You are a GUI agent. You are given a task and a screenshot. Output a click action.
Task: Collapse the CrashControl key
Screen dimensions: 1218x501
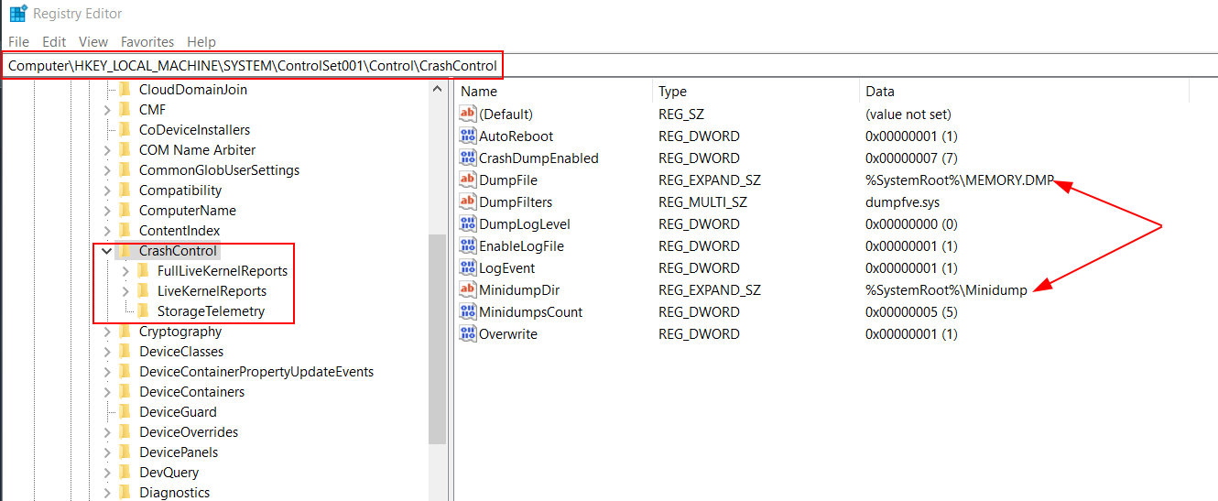[106, 251]
